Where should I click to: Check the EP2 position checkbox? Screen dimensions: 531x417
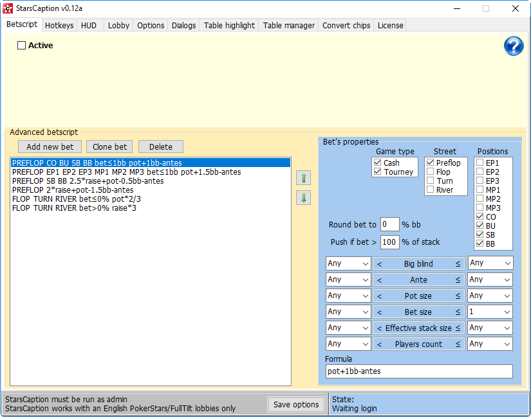(x=480, y=172)
